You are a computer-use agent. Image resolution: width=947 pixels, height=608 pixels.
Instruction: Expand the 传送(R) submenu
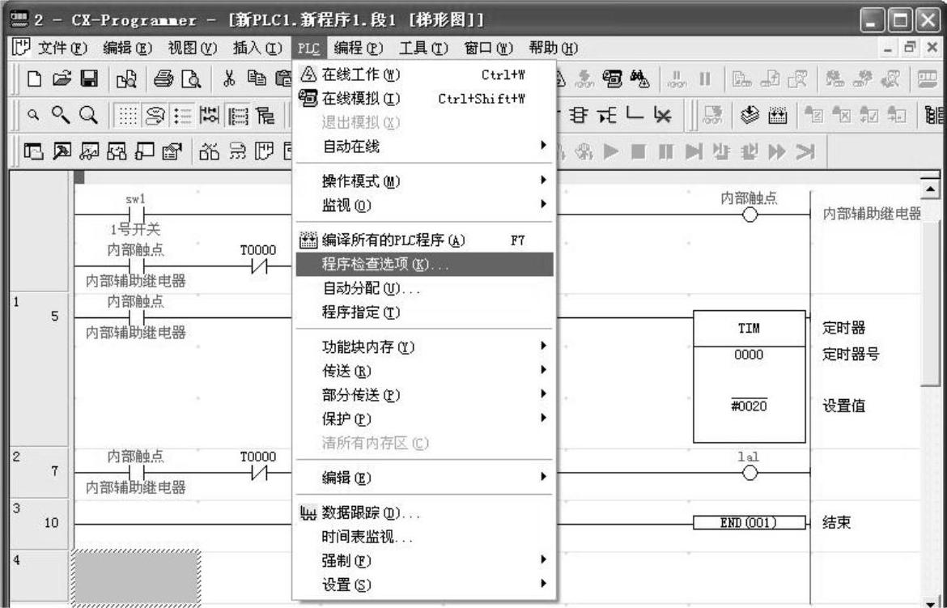click(425, 371)
